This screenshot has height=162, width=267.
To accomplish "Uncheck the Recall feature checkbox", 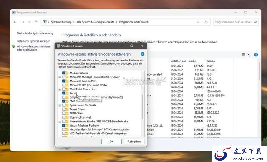I will [x=63, y=93].
